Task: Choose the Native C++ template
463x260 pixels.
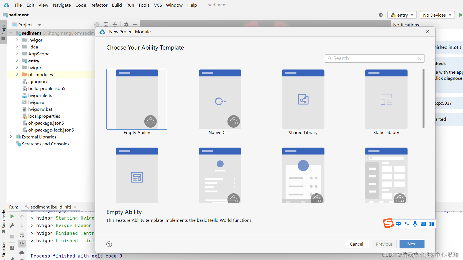Action: click(x=220, y=99)
